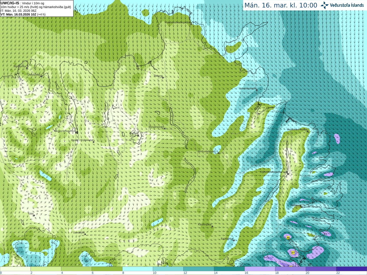
Task: Click the Veðurstofa Íslands logo emblem
Action: pos(325,5)
